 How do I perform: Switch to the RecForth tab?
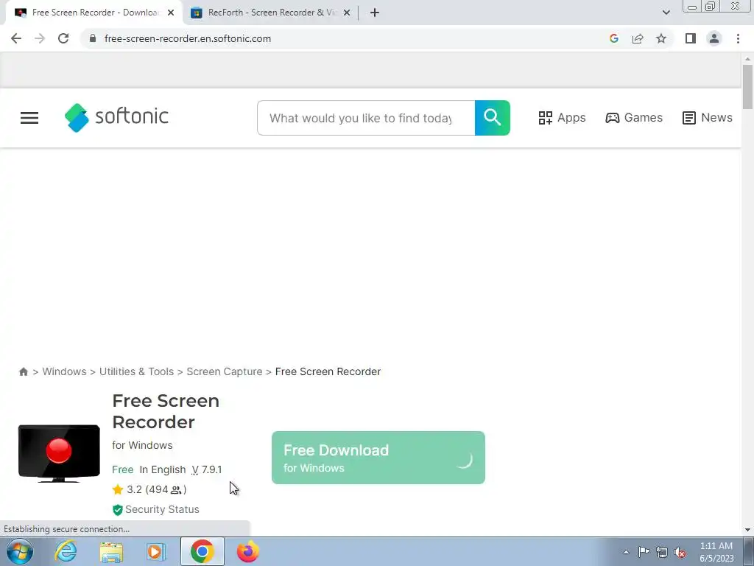pyautogui.click(x=272, y=13)
